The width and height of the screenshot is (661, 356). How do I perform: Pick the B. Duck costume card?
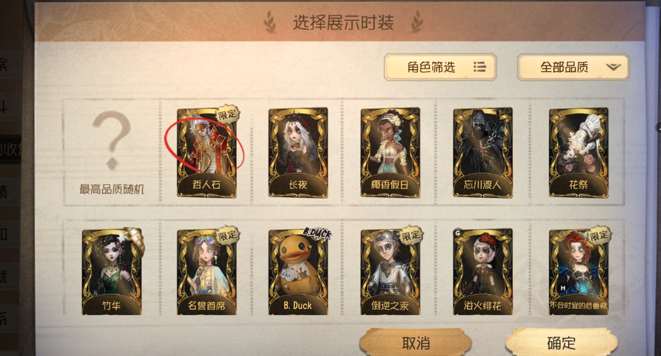point(298,272)
